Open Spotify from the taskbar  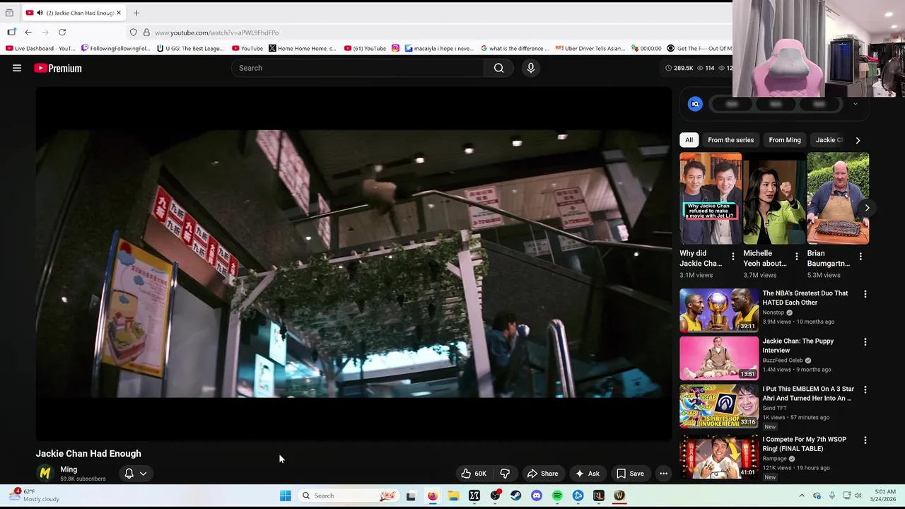point(557,496)
